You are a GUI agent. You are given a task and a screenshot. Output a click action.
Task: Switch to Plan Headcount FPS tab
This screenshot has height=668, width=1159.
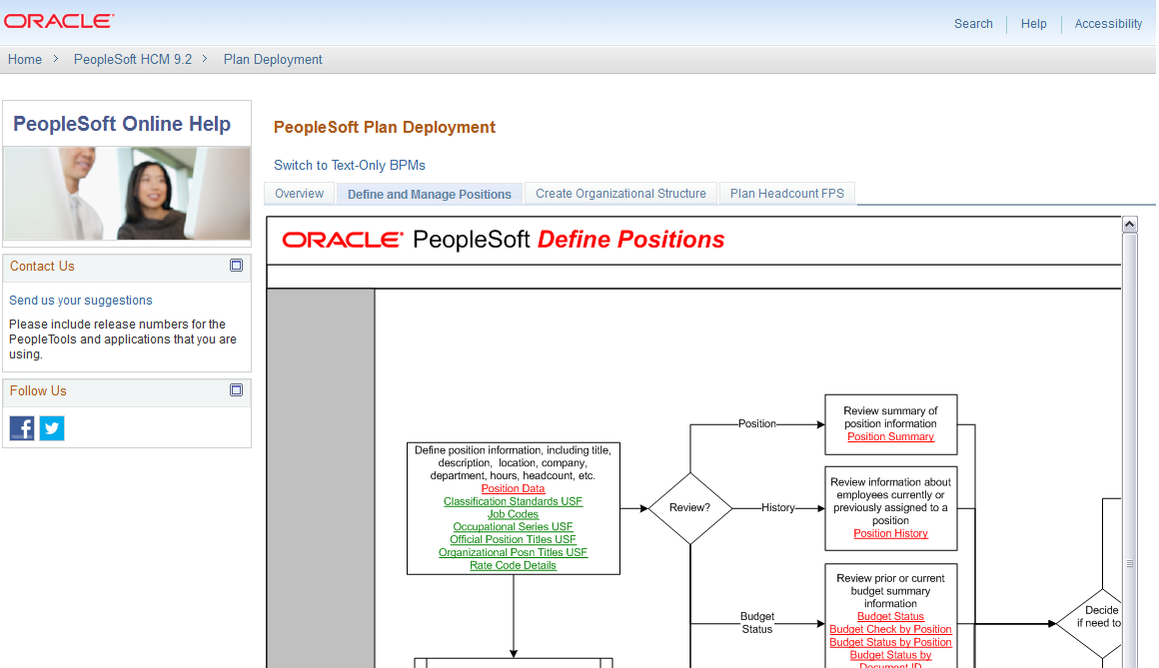tap(787, 194)
